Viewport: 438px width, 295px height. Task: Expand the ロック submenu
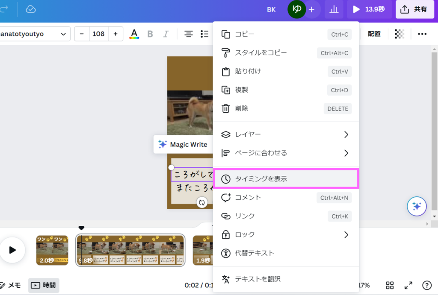[285, 234]
